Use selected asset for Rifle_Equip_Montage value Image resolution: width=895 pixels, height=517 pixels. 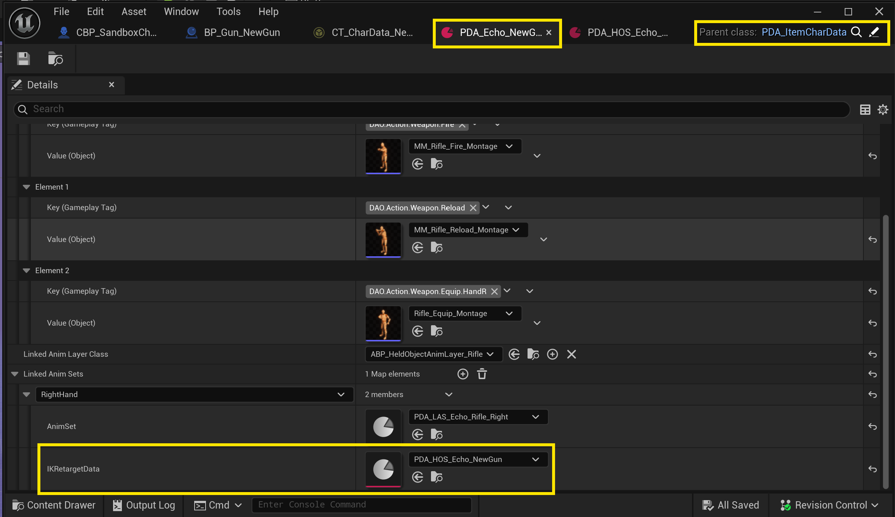pyautogui.click(x=417, y=331)
